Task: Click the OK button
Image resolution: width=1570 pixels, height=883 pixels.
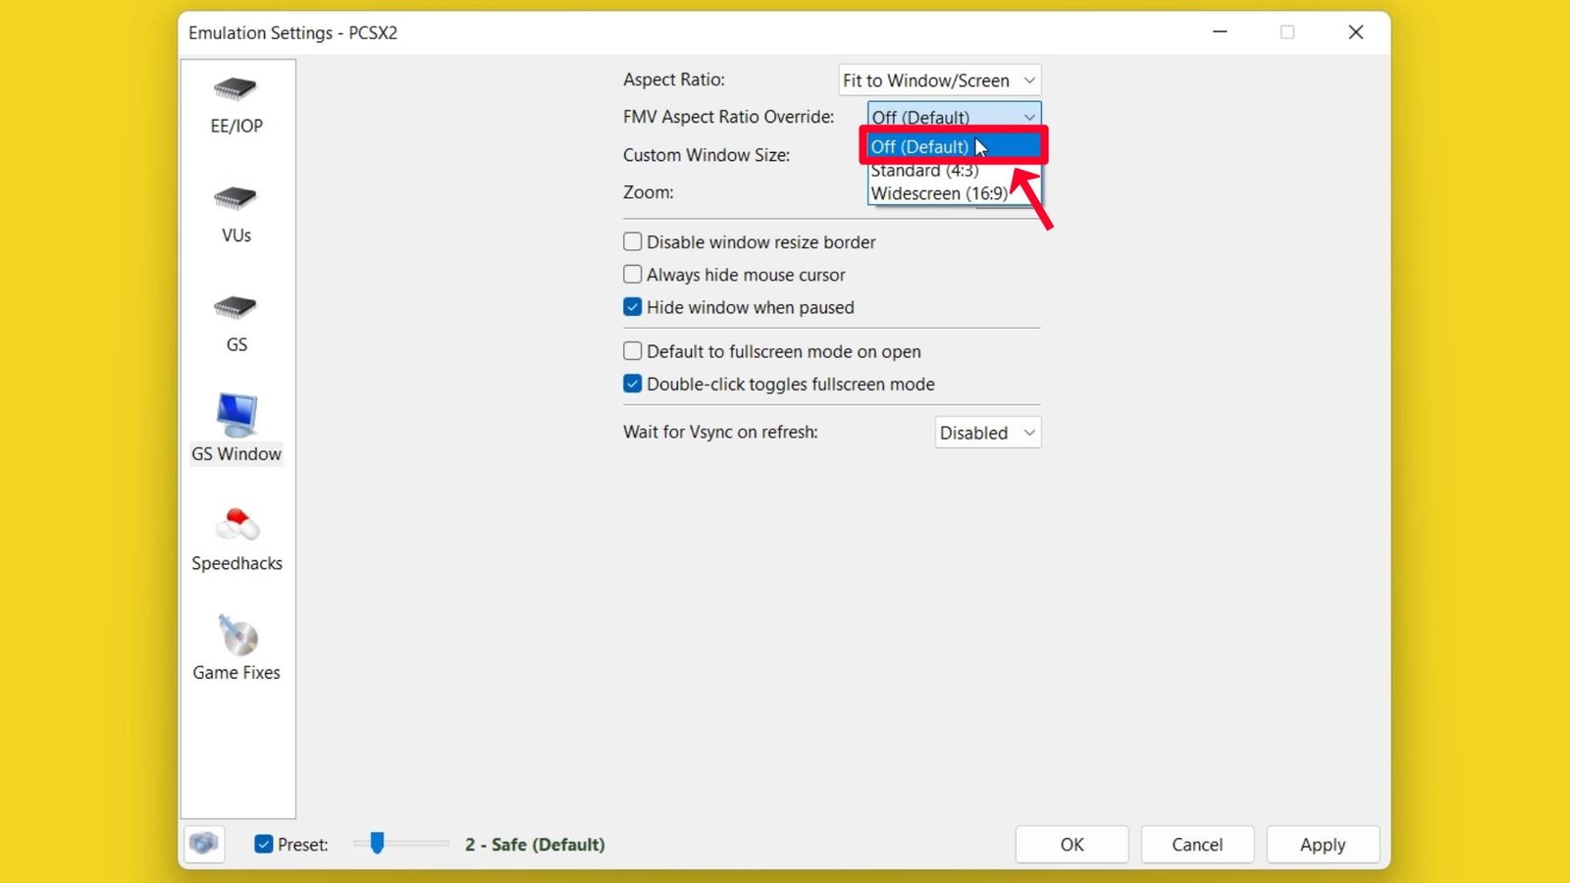Action: [1072, 845]
